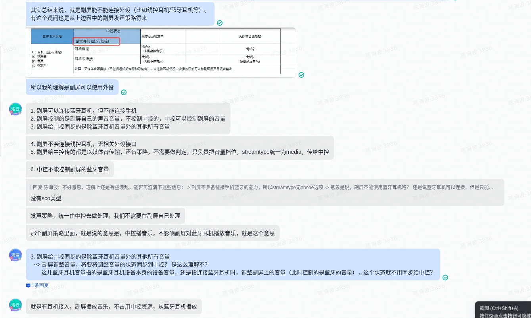Image resolution: width=531 pixels, height=318 pixels.
Task: Select message 6. 中控不能控制副屏的蓝牙音量
Action: click(70, 169)
